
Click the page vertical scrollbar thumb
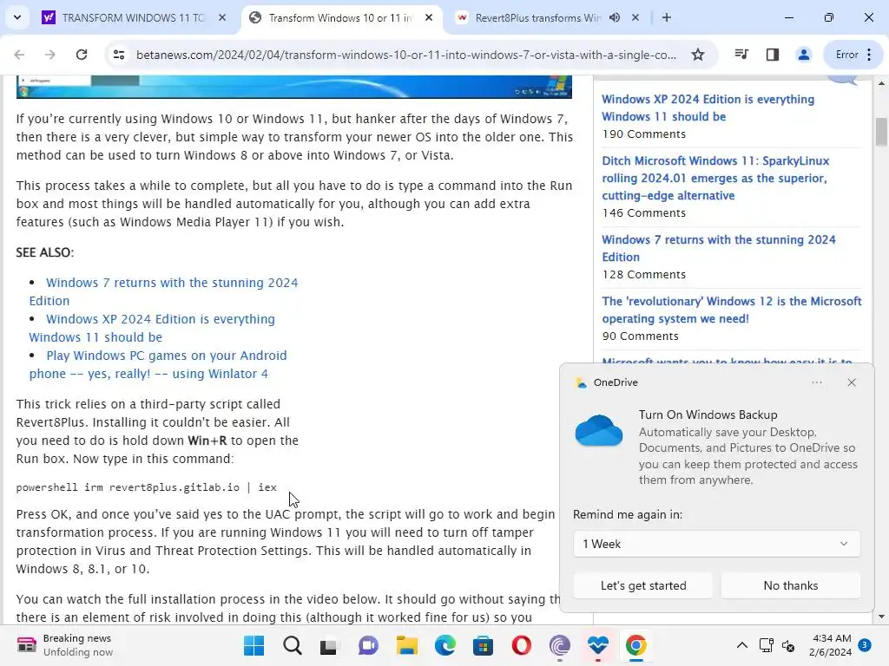(x=881, y=132)
